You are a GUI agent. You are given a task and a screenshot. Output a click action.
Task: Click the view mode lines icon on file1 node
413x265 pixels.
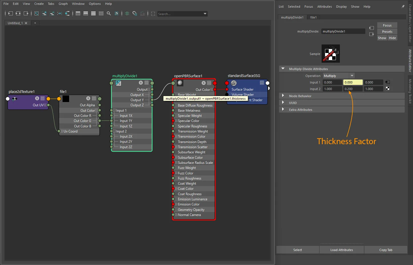(x=94, y=98)
